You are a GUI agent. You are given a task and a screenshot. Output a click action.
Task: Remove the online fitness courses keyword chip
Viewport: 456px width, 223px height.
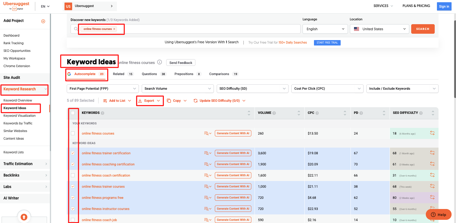[x=114, y=29]
